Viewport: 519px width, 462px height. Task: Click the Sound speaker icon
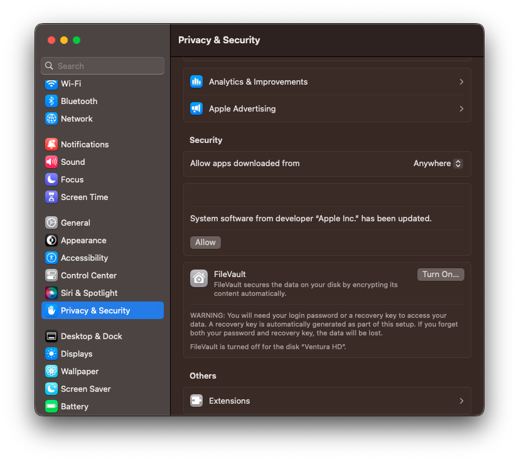pyautogui.click(x=51, y=162)
